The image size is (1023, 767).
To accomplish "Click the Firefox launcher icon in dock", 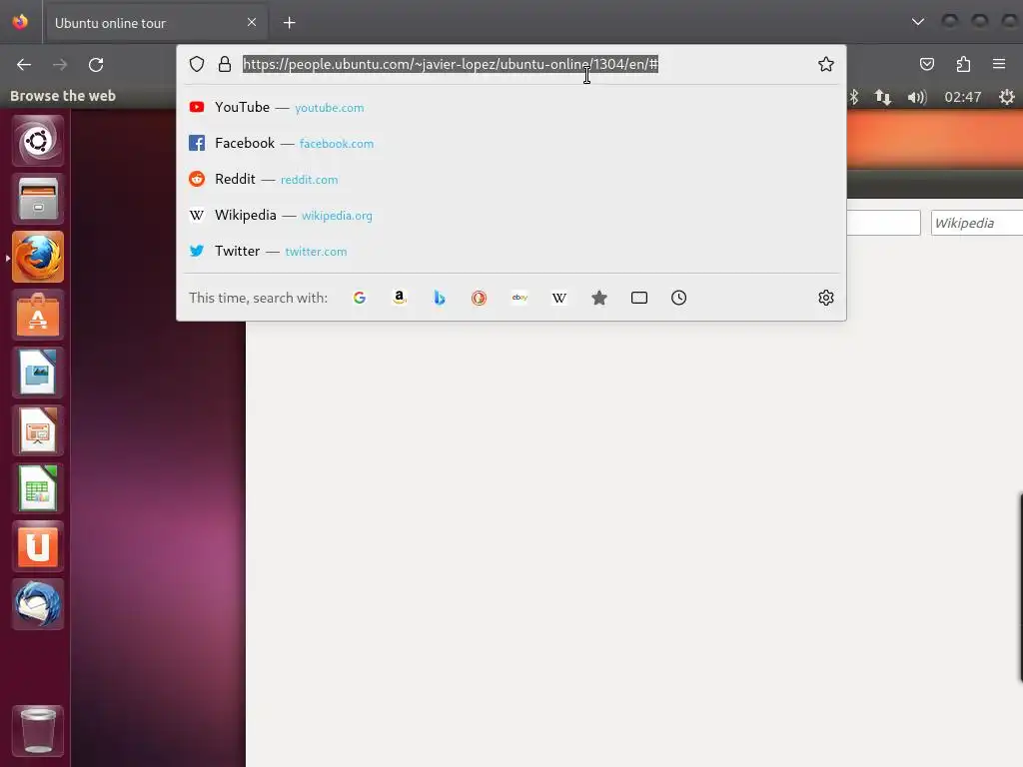I will coord(38,257).
